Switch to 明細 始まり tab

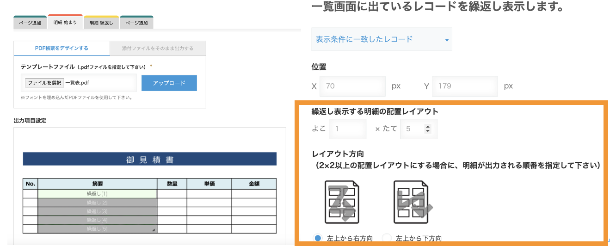(65, 22)
